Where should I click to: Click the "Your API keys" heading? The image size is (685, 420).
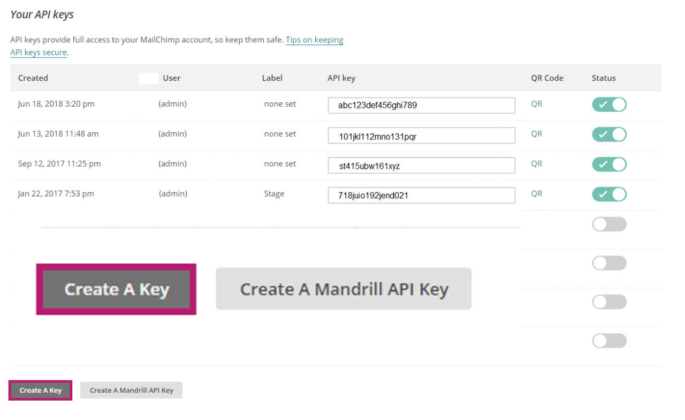tap(42, 14)
